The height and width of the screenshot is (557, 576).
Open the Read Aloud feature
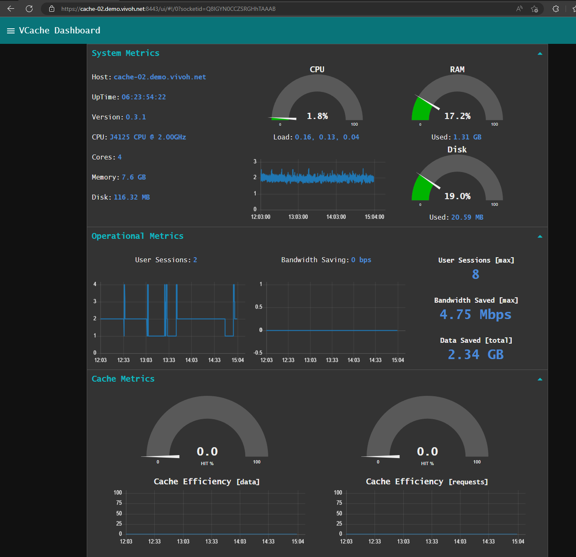pyautogui.click(x=518, y=8)
